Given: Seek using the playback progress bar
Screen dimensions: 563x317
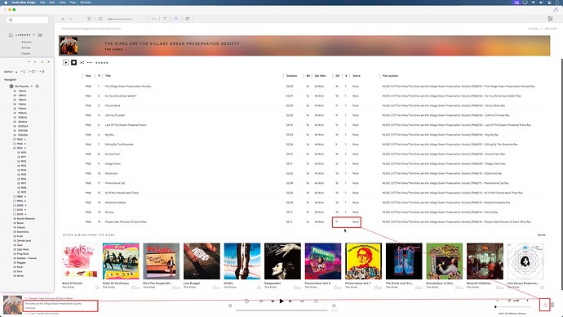Looking at the screenshot, I should [281, 310].
